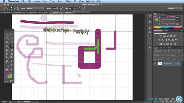Toggle lock transparent pixels
The height and width of the screenshot is (103, 184).
158,59
